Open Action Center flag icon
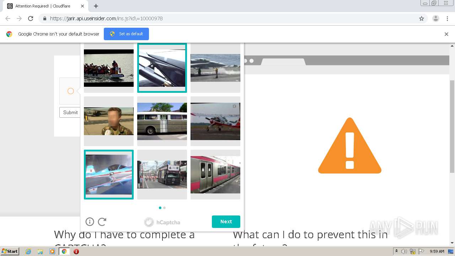 tap(421, 251)
